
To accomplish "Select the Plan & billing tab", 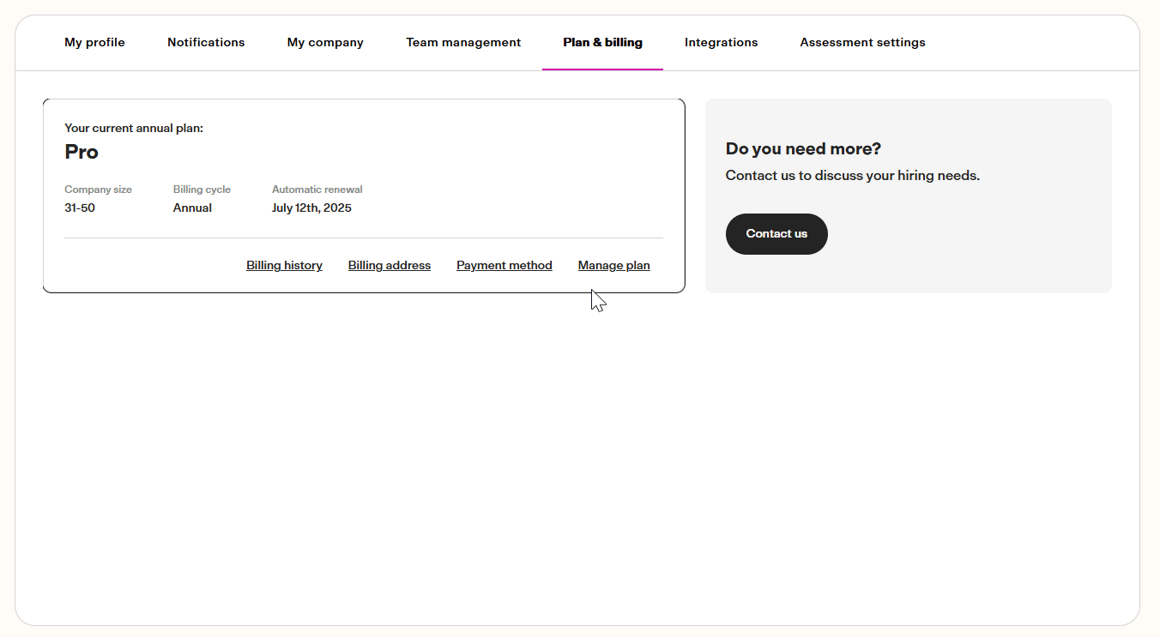I will point(602,42).
